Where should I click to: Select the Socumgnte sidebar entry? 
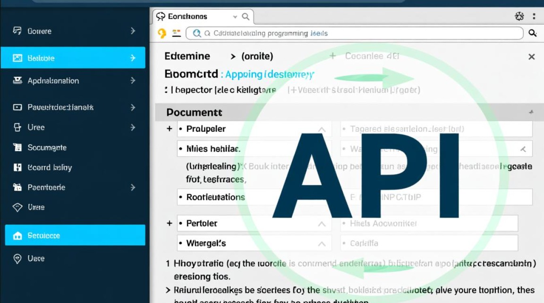[47, 147]
